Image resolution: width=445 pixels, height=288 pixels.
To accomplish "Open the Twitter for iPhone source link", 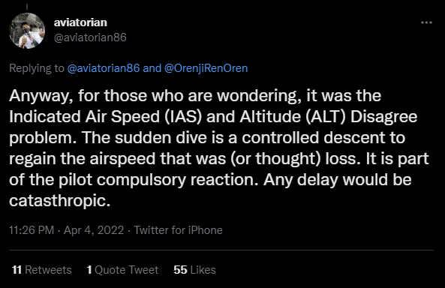I will pyautogui.click(x=178, y=229).
